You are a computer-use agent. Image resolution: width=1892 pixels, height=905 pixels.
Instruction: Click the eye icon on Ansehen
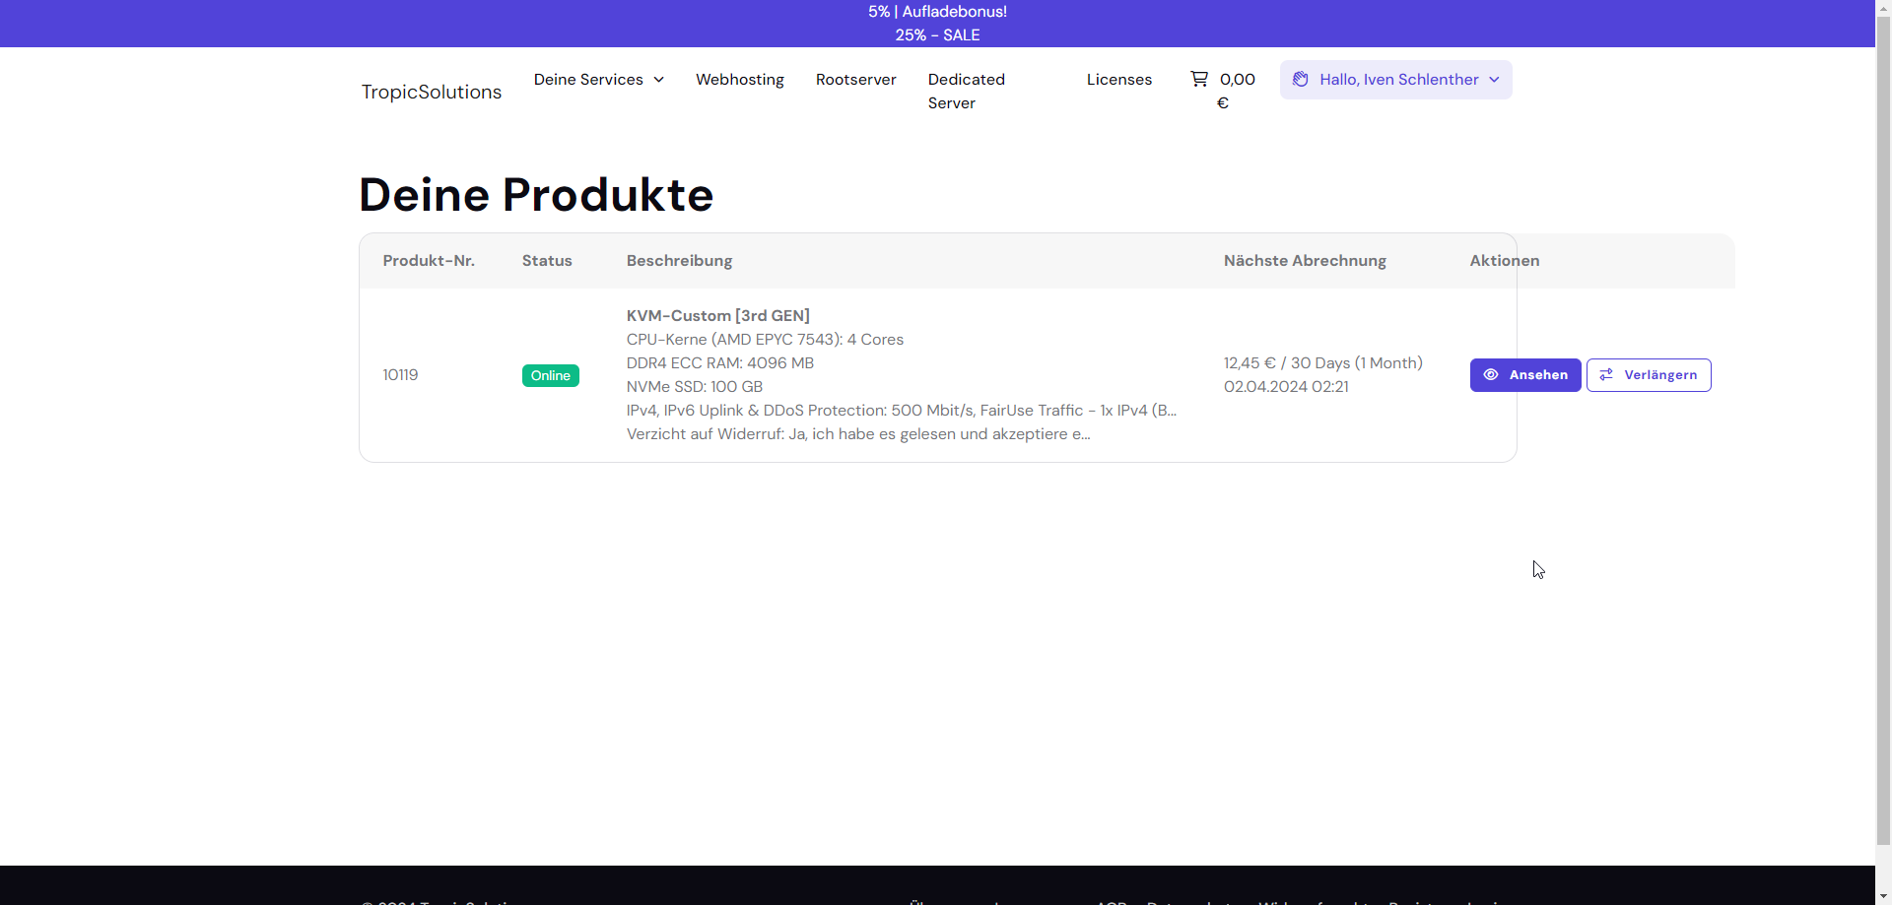pos(1491,375)
